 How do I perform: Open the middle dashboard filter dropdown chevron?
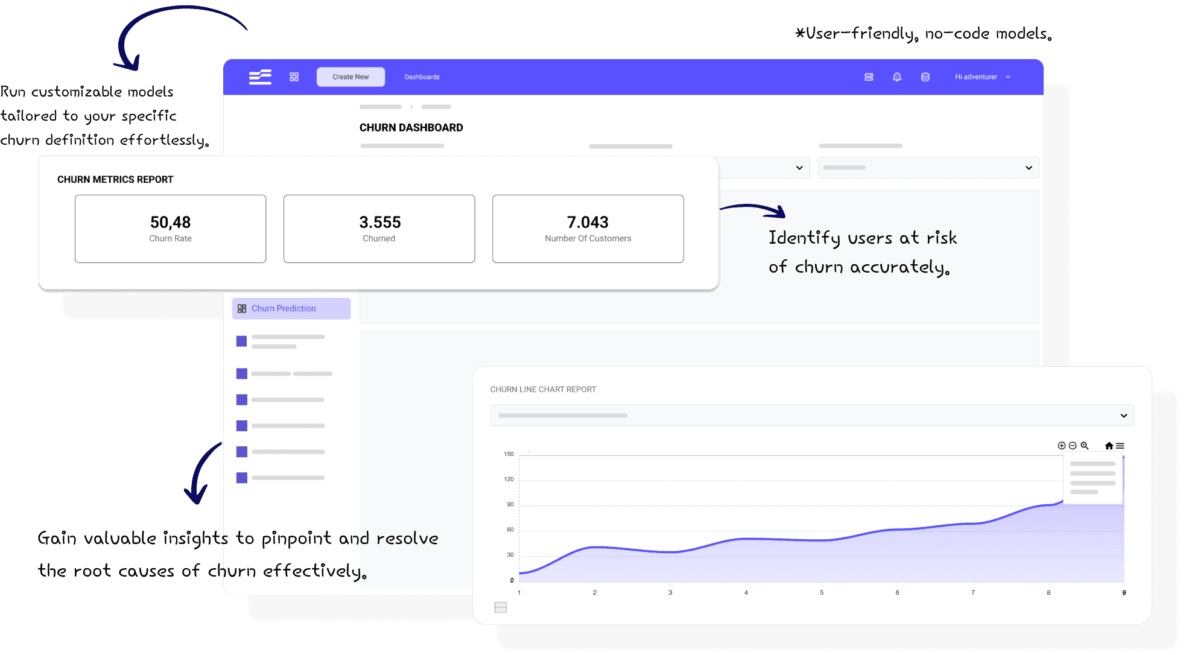tap(799, 168)
